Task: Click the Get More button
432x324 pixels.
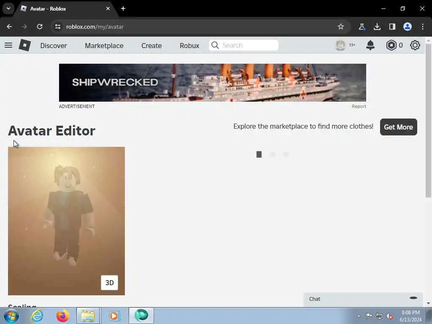Action: [x=398, y=127]
